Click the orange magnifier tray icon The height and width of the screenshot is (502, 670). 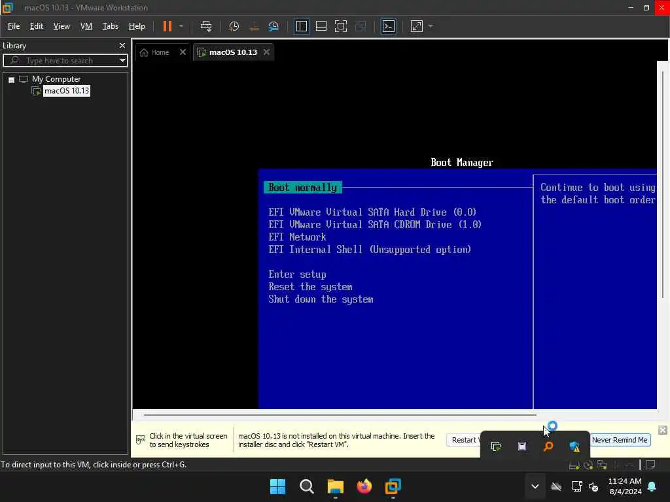(x=548, y=446)
